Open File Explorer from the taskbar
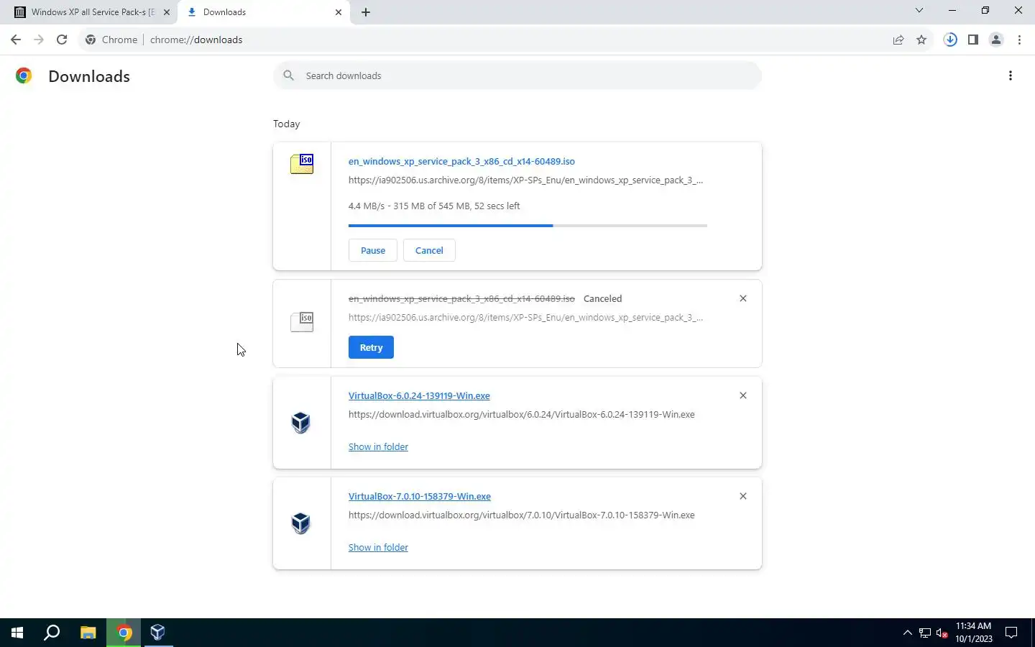The width and height of the screenshot is (1035, 647). 88,633
